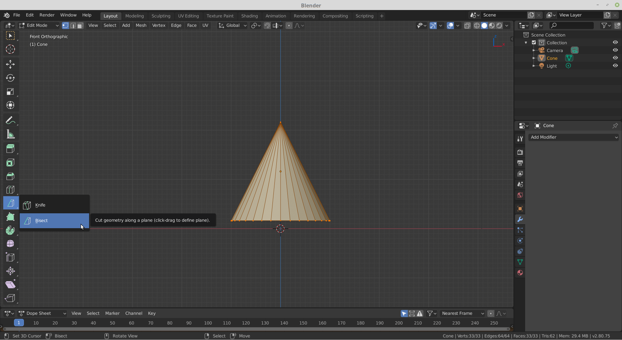The width and height of the screenshot is (622, 340).
Task: Select the Rotate tool icon
Action: (10, 78)
